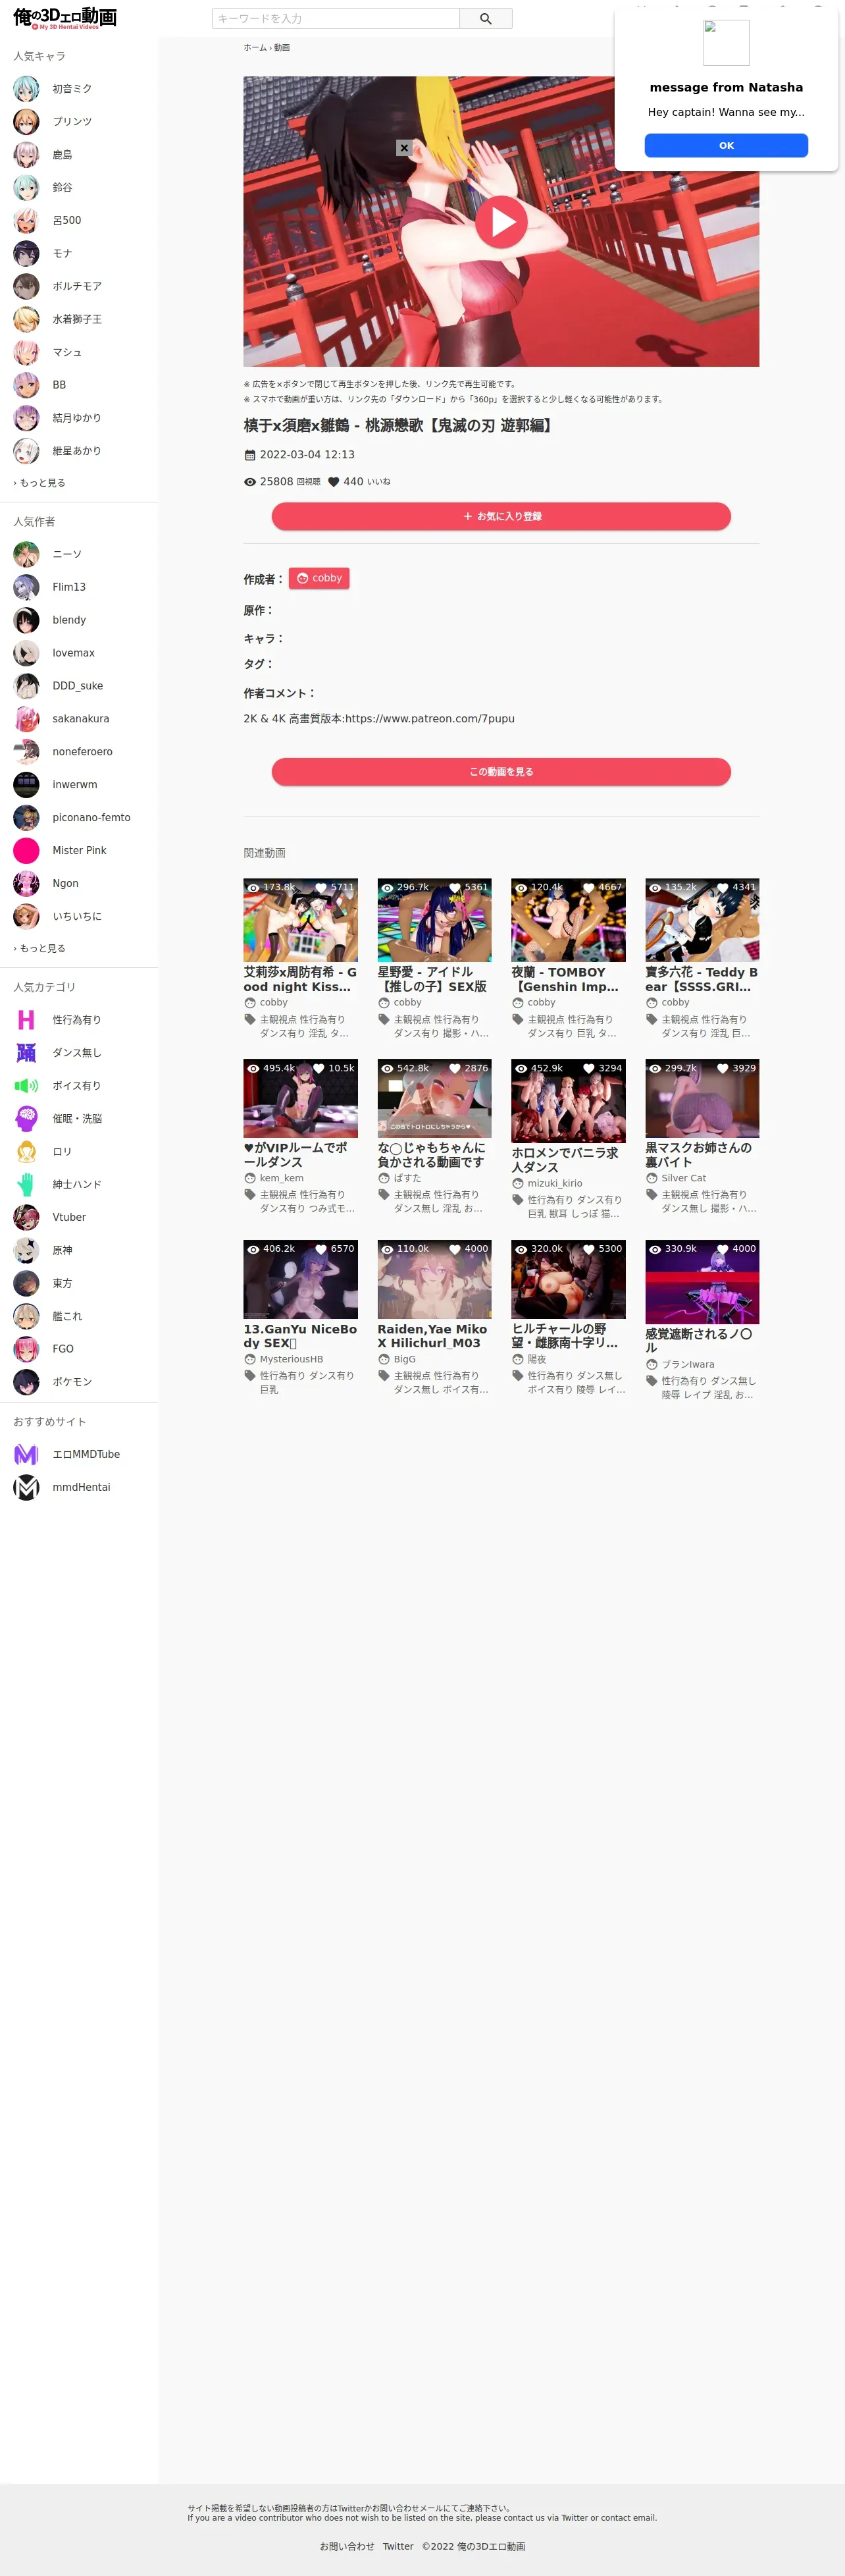Click the watch this video button
The image size is (845, 2576).
click(x=501, y=772)
